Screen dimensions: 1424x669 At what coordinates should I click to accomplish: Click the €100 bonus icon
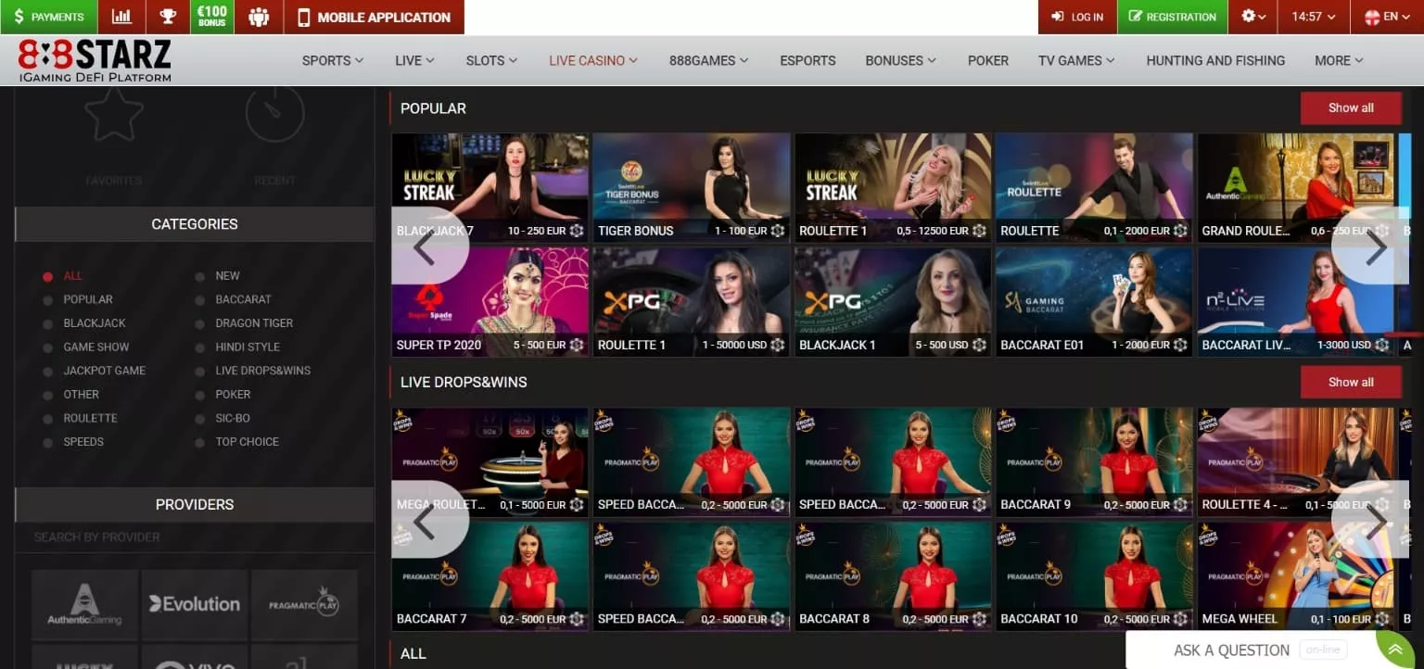[x=212, y=17]
